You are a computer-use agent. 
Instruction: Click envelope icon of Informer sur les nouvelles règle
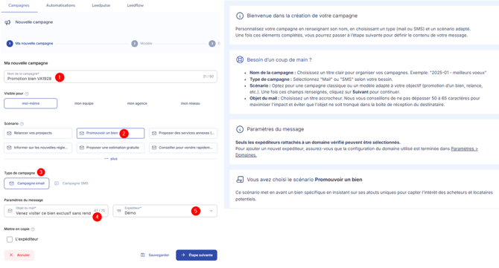[9, 148]
